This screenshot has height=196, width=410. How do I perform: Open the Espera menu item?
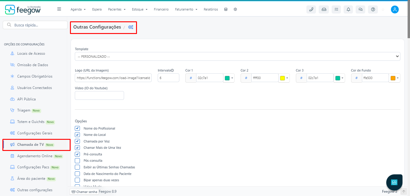[97, 9]
